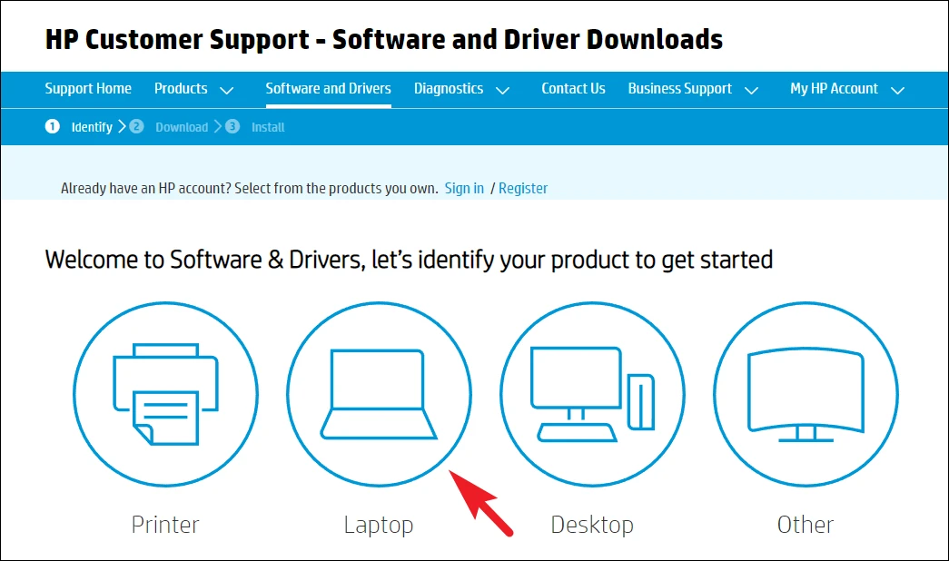Expand the Products dropdown chevron
949x561 pixels.
point(226,91)
